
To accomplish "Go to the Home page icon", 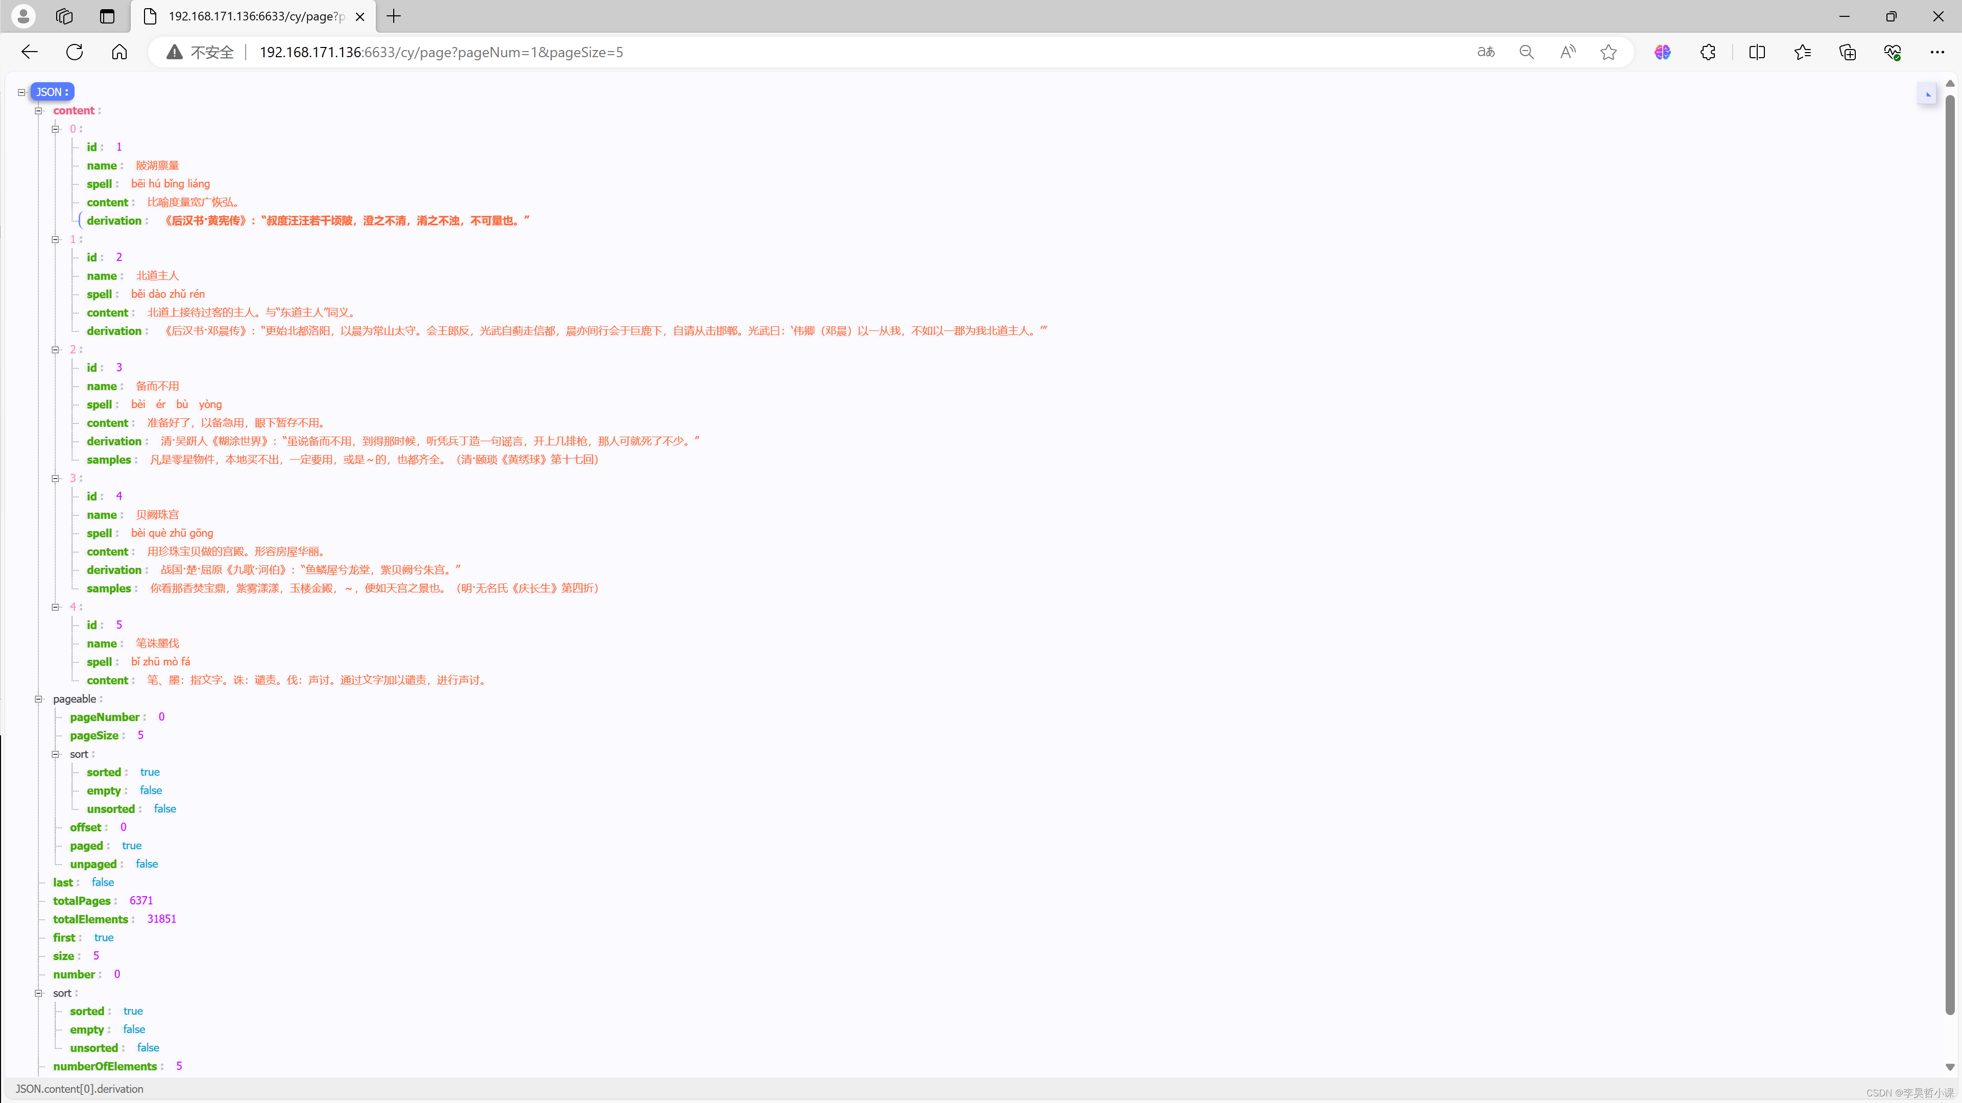I will pos(119,52).
